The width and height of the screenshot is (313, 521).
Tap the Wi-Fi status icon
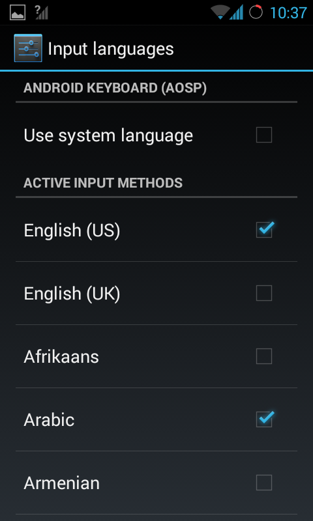220,12
